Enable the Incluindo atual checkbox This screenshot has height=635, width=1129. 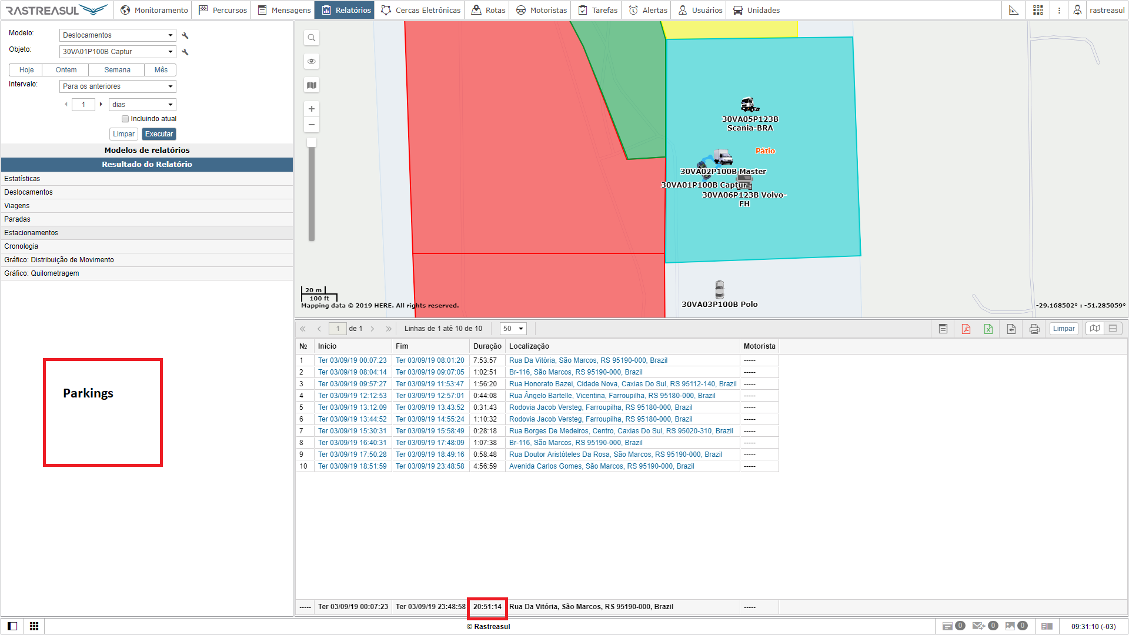coord(125,119)
